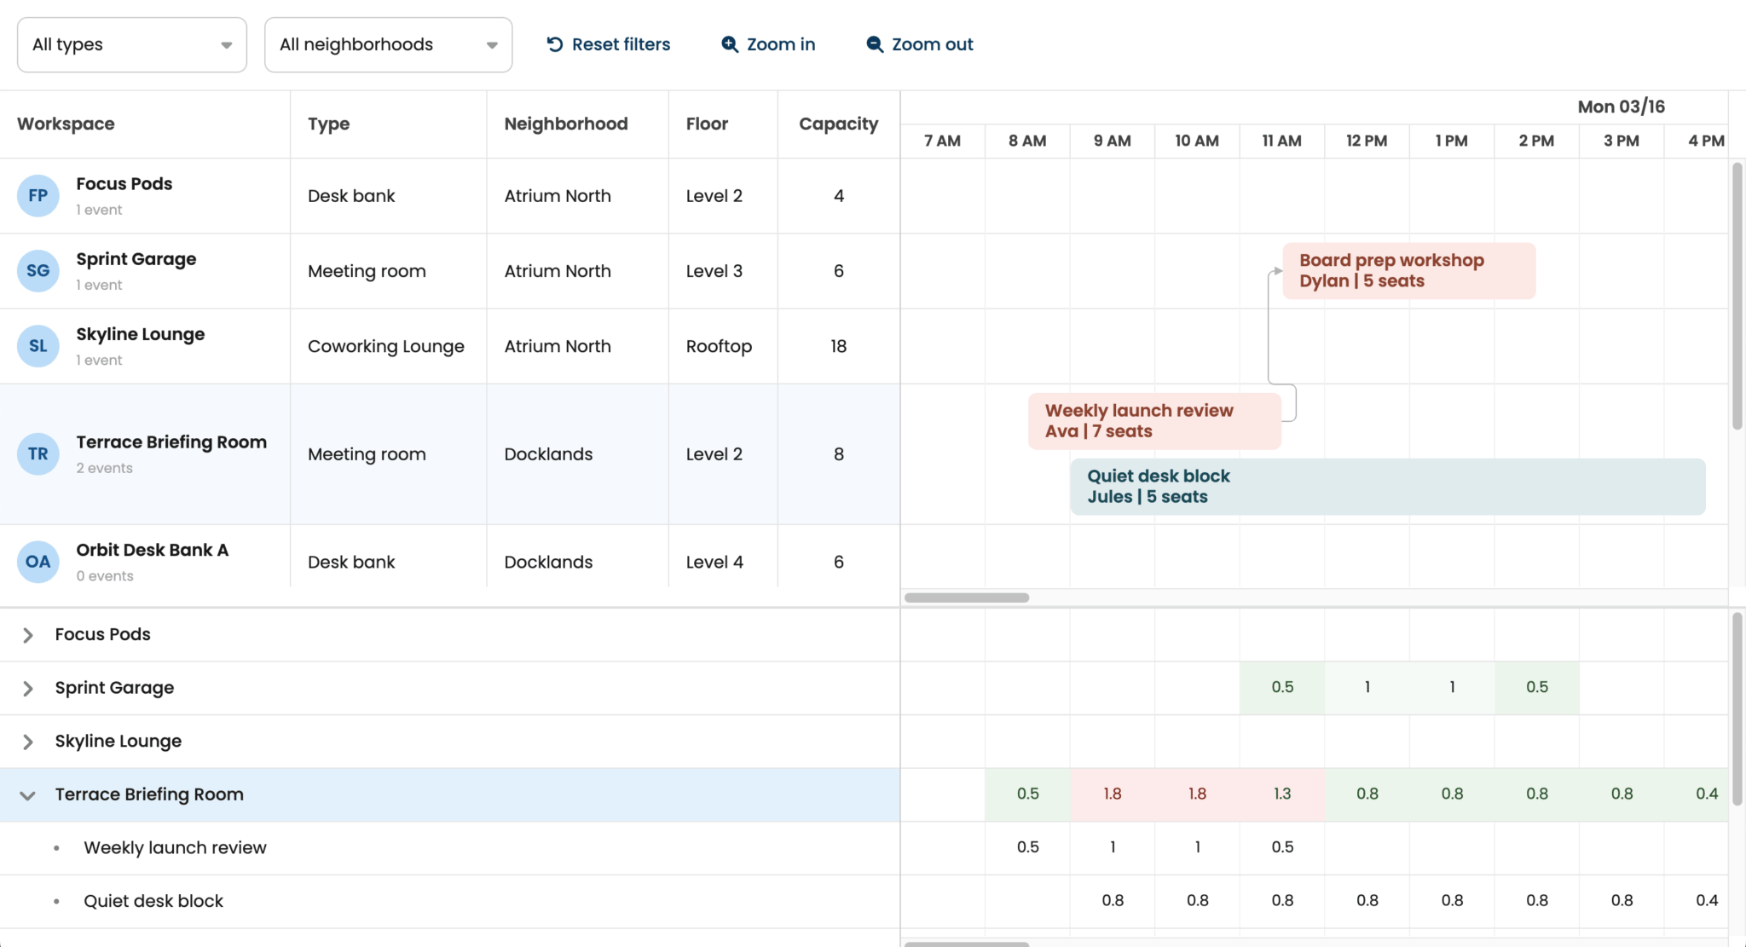Click the Capacity column header
Viewport: 1746px width, 947px height.
coord(838,124)
